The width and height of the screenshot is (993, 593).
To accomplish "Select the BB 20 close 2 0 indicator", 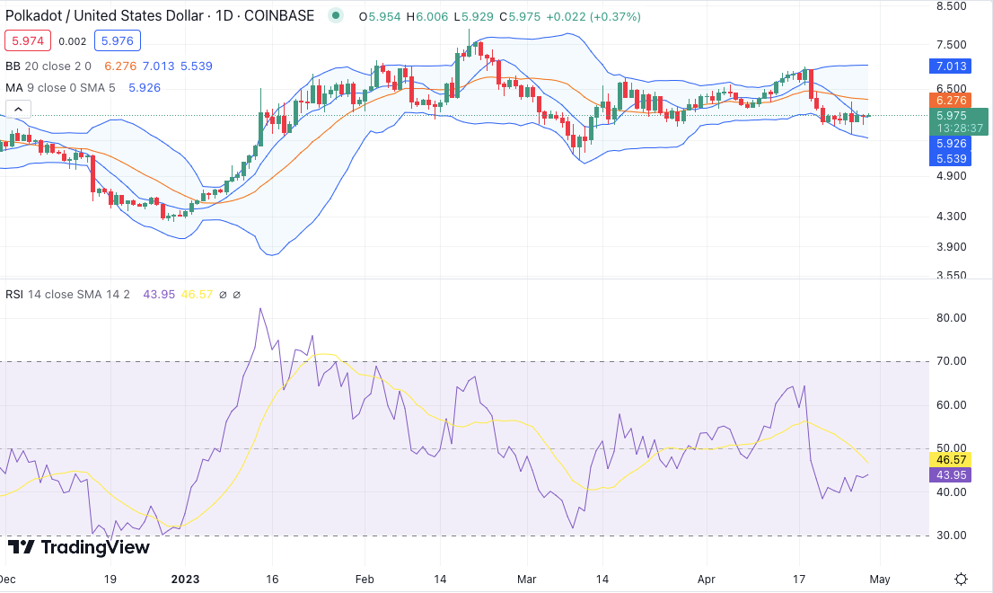I will point(48,66).
